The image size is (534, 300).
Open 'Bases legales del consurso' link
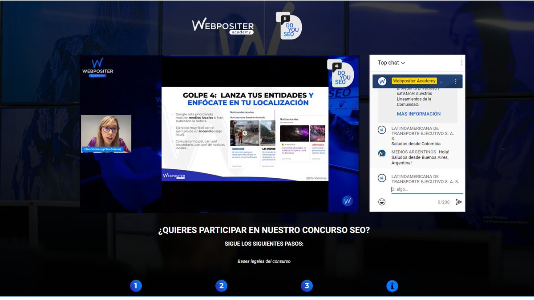[264, 261]
